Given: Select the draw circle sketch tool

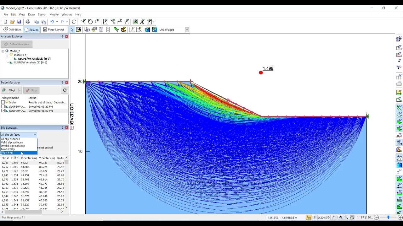Looking at the screenshot, I should click(x=90, y=22).
